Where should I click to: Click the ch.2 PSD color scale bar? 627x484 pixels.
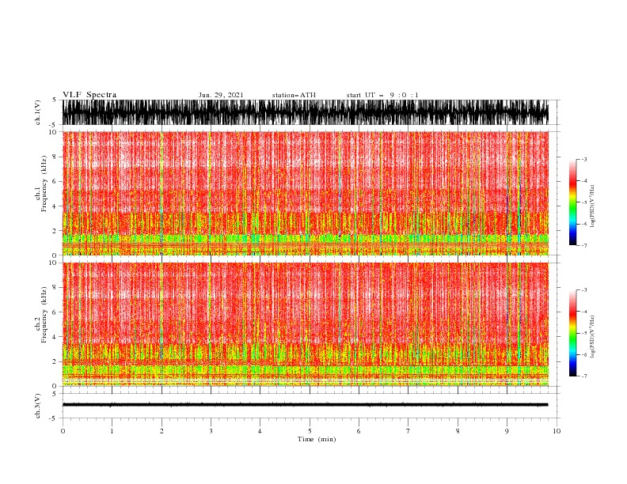tap(572, 333)
